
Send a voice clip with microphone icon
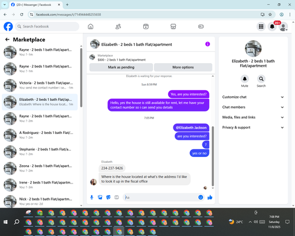pos(91,197)
